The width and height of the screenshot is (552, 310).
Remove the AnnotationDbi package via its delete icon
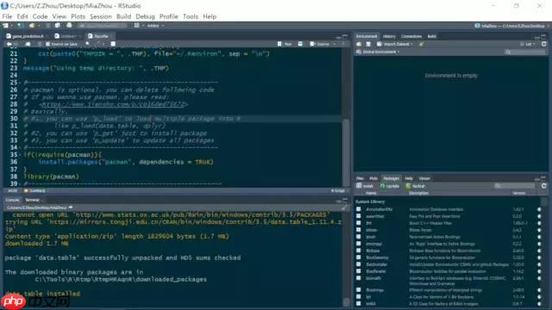coord(539,209)
